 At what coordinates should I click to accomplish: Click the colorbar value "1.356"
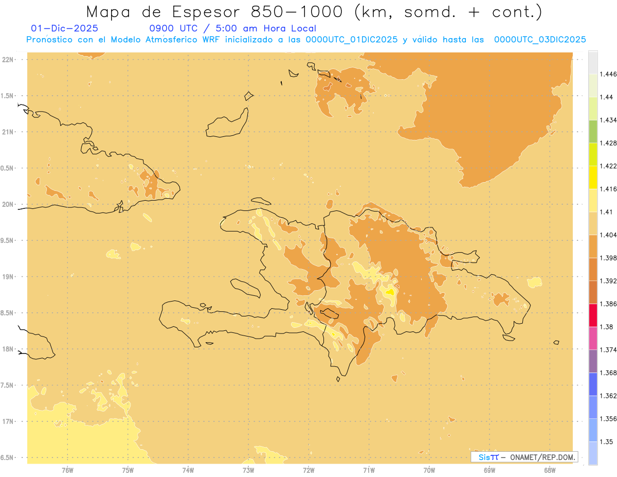(609, 418)
